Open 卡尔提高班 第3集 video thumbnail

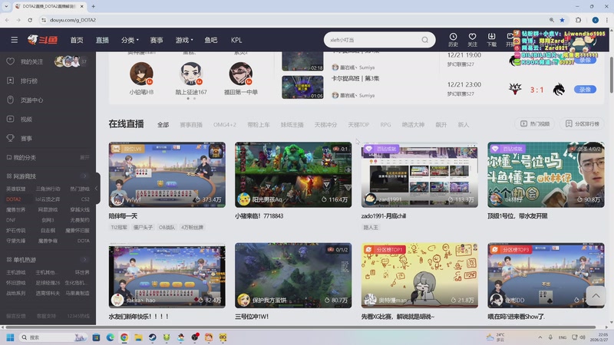tap(302, 87)
